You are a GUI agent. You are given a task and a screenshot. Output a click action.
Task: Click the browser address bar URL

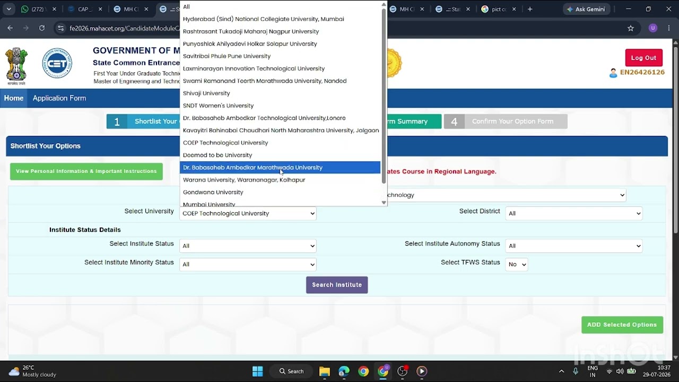tap(125, 28)
